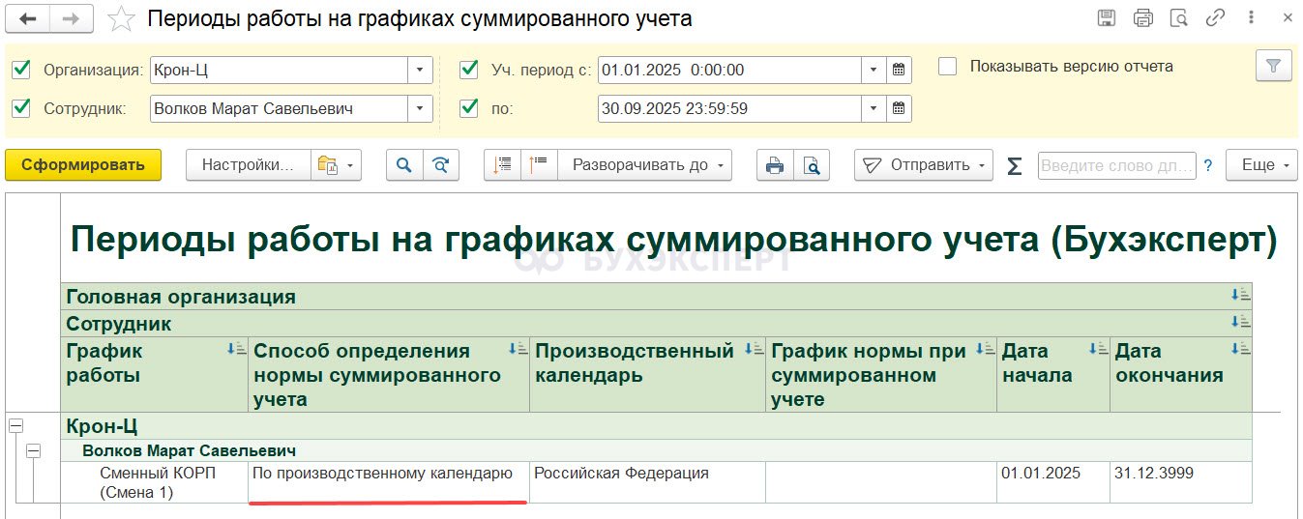Open the Еще menu
Image resolution: width=1303 pixels, height=519 pixels.
1260,165
